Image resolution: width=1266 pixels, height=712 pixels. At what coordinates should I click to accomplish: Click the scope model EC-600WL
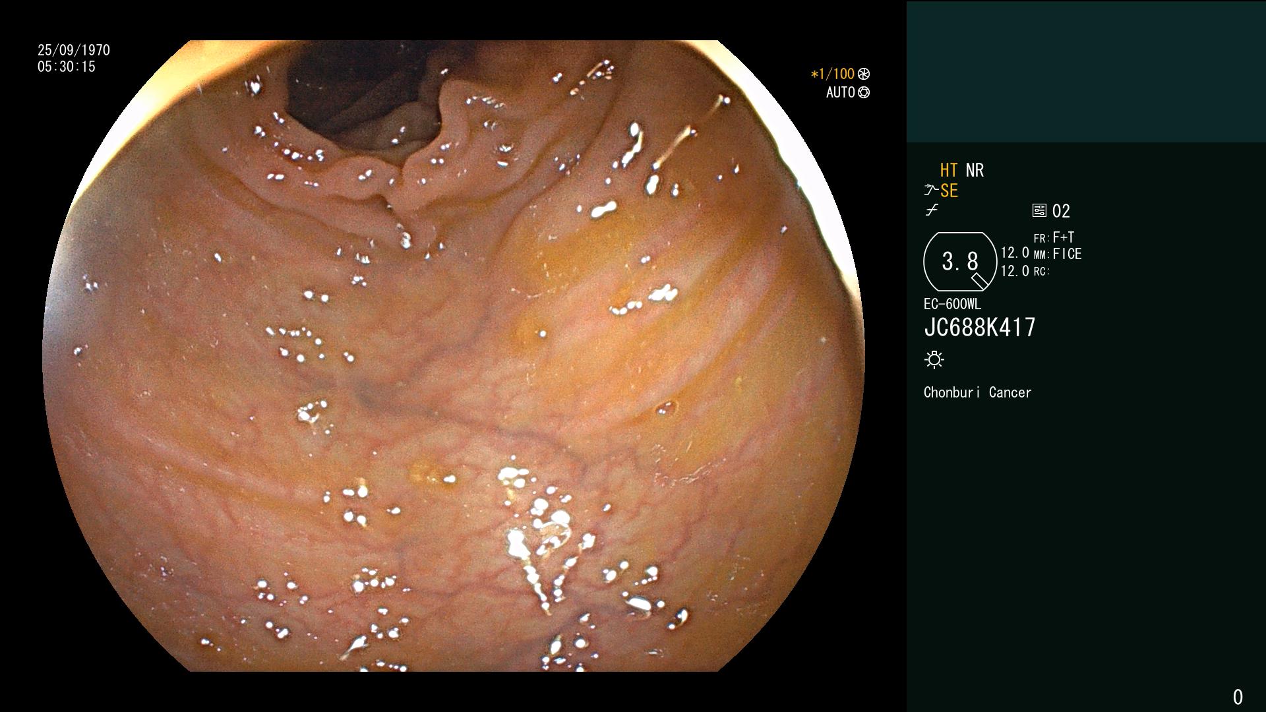952,304
